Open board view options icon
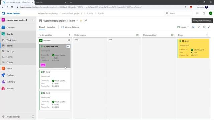 193,27
